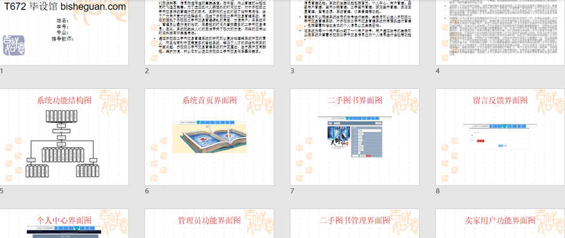Select the 留言反馈界面图 slide thumbnail
Image resolution: width=565 pixels, height=238 pixels.
click(500, 137)
